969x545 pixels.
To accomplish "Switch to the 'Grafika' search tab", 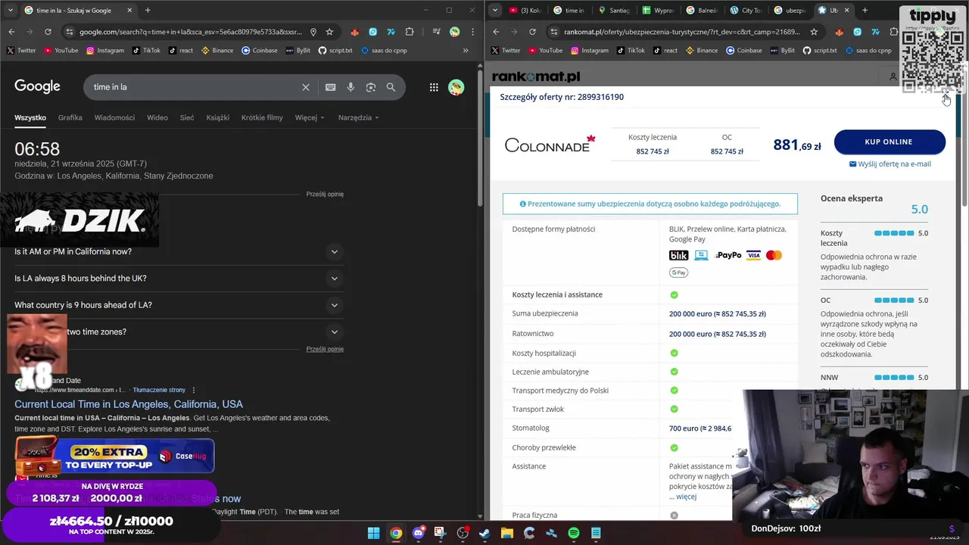I will [x=70, y=117].
